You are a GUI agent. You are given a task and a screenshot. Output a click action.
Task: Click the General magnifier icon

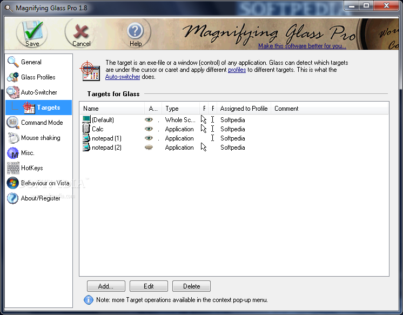(x=13, y=62)
